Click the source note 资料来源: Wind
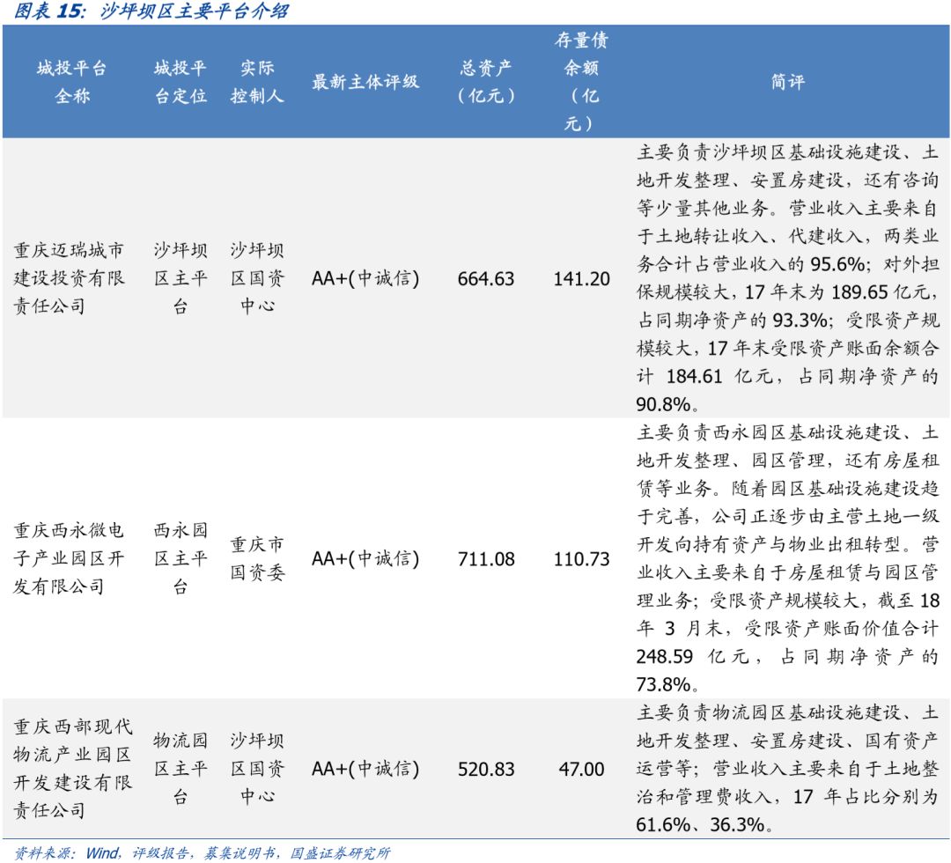This screenshot has width=951, height=863. point(202,853)
